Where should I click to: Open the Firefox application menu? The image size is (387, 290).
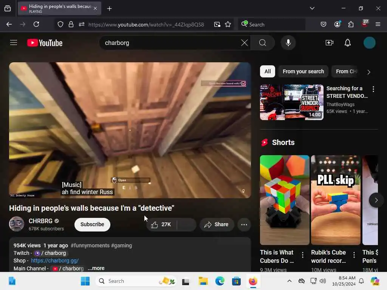(378, 24)
